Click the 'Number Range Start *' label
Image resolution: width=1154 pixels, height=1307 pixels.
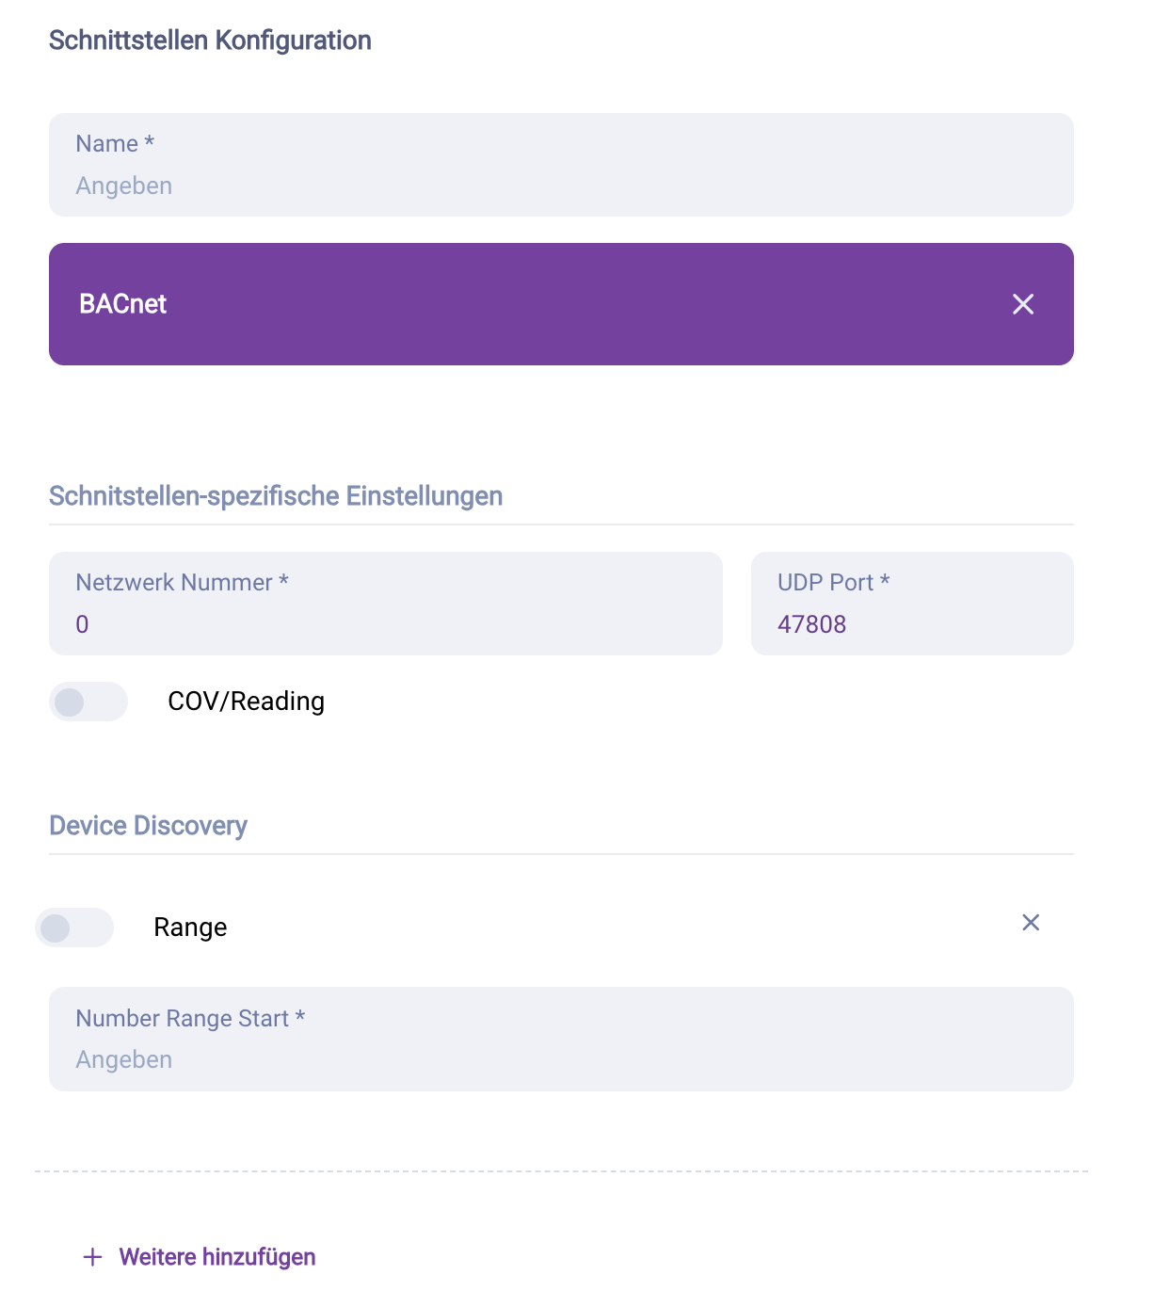pos(190,1019)
